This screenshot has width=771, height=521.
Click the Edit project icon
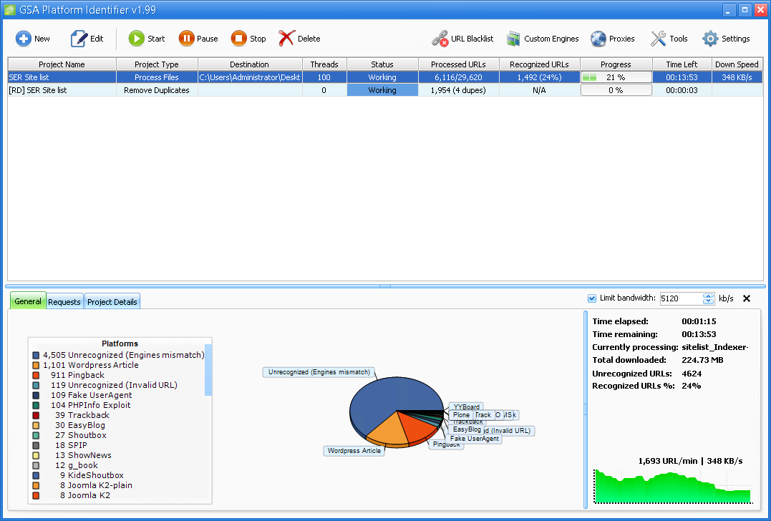coord(79,39)
